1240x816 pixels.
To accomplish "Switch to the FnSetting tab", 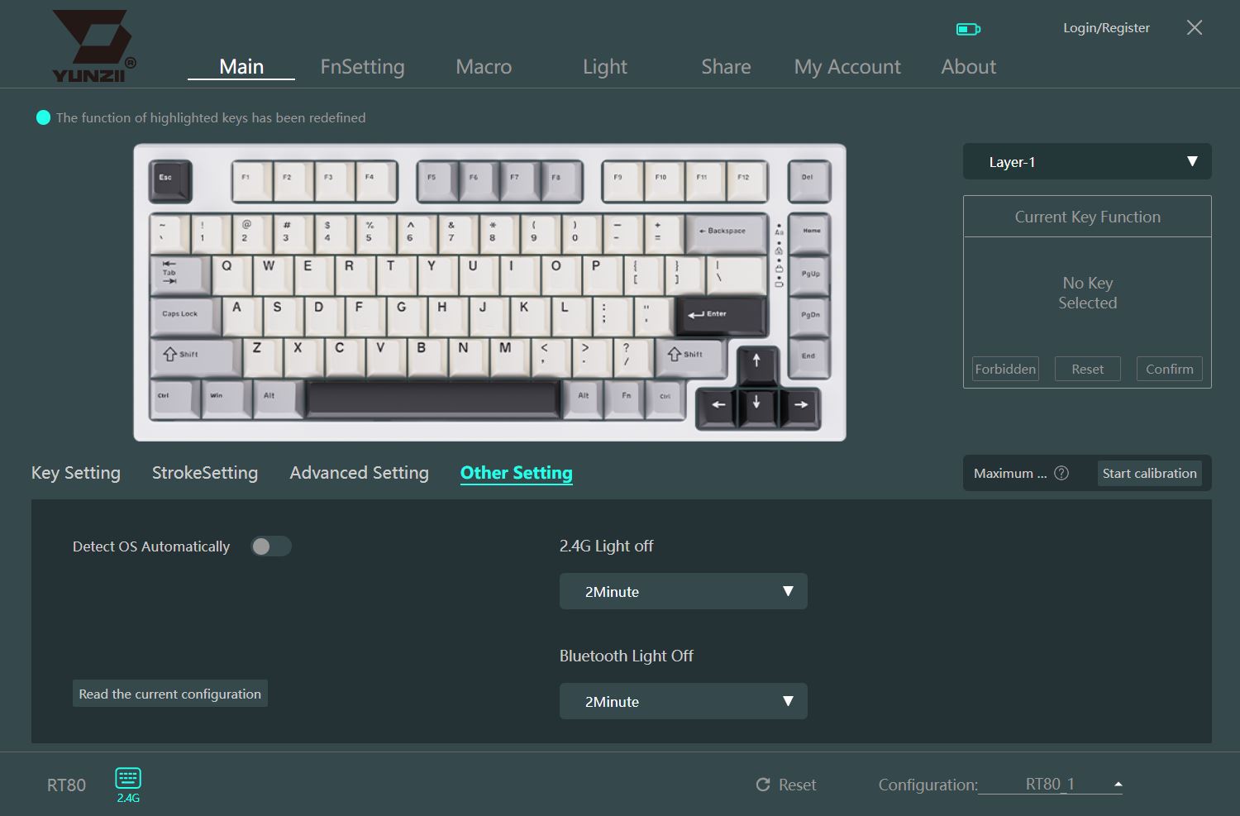I will pyautogui.click(x=362, y=67).
